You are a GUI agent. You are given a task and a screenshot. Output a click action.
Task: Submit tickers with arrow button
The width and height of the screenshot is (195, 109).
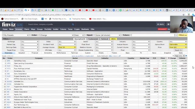click(x=176, y=35)
